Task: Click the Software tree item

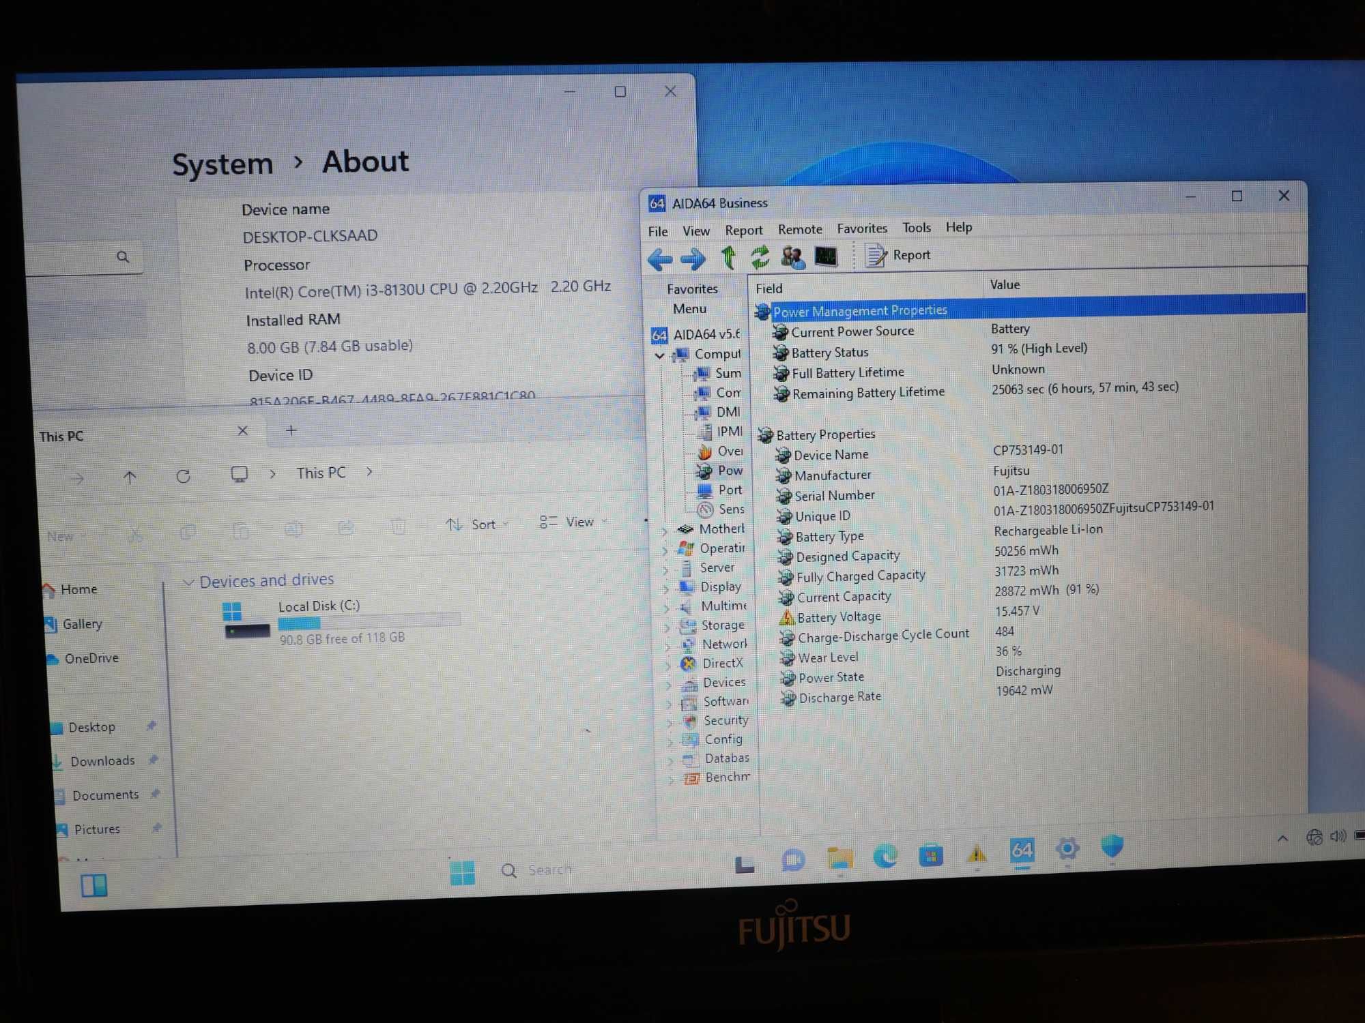Action: [x=715, y=701]
